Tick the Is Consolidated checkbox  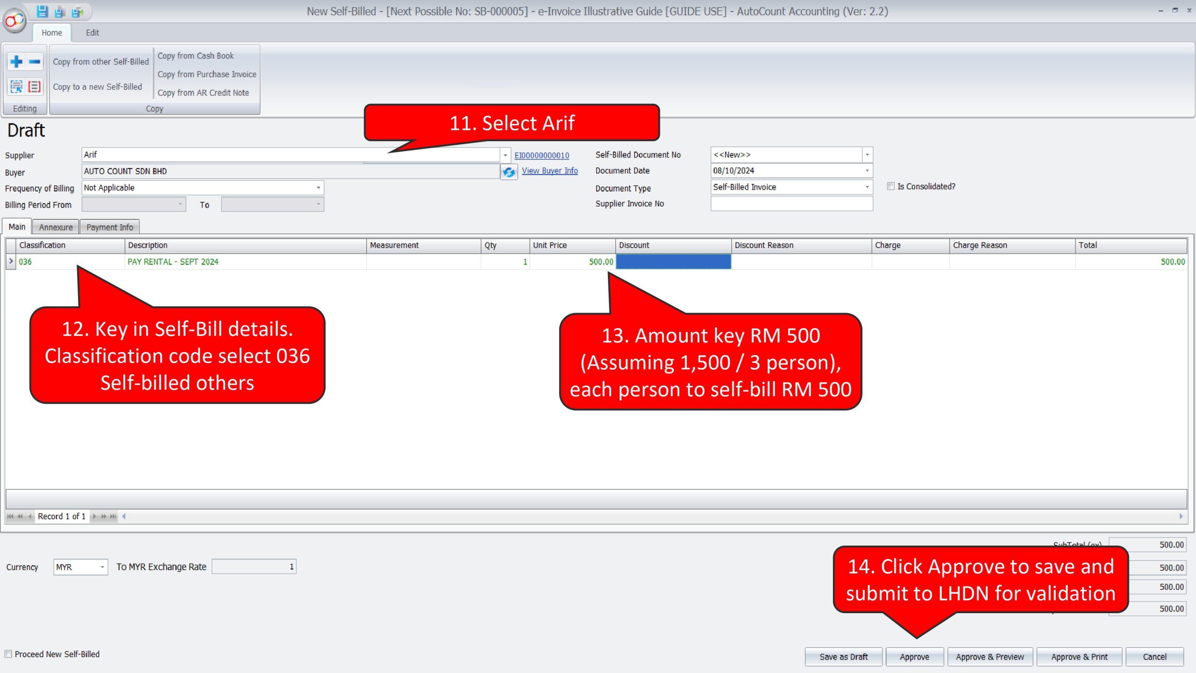pos(890,186)
